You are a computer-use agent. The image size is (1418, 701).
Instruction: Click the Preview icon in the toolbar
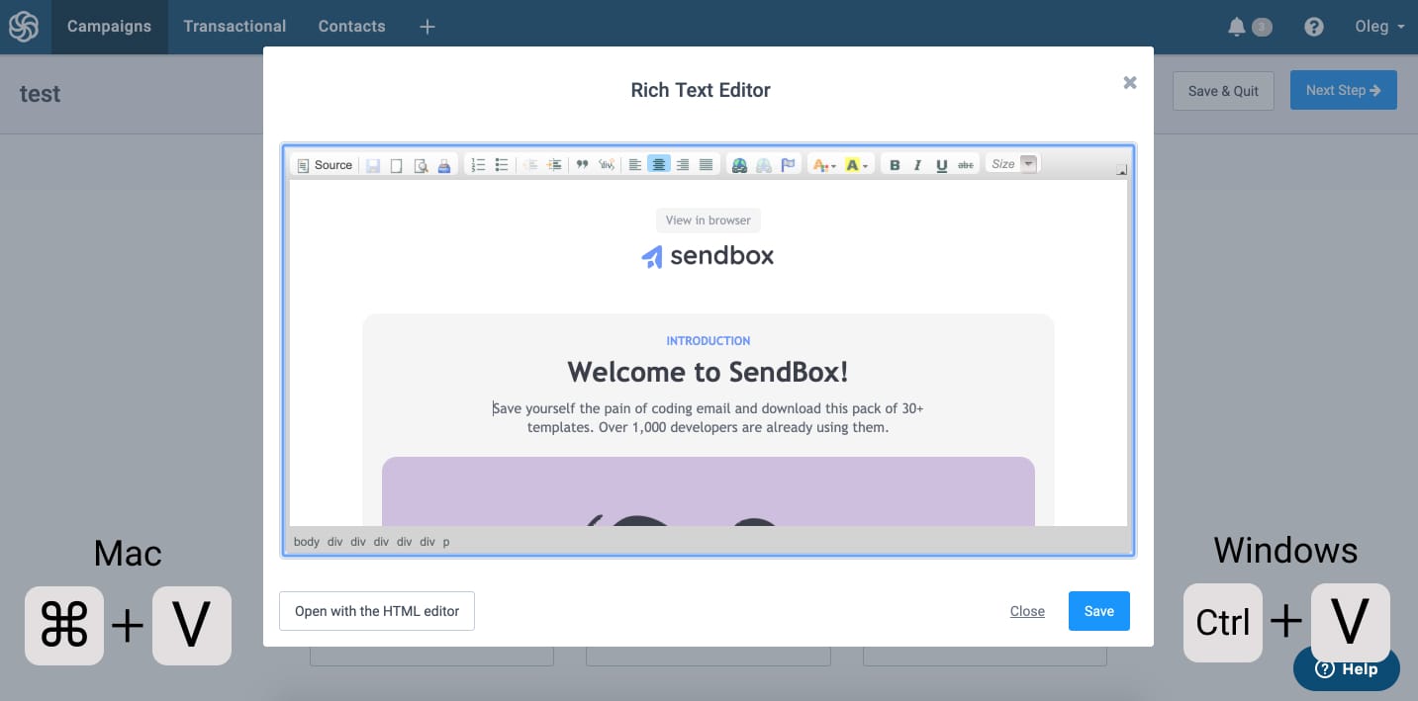point(421,165)
